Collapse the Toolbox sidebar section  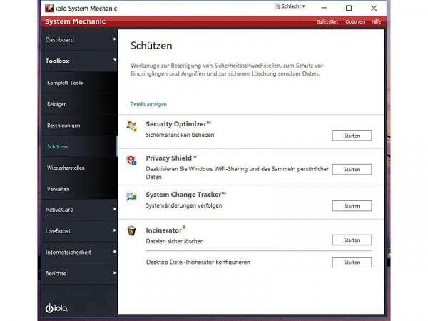tap(79, 61)
